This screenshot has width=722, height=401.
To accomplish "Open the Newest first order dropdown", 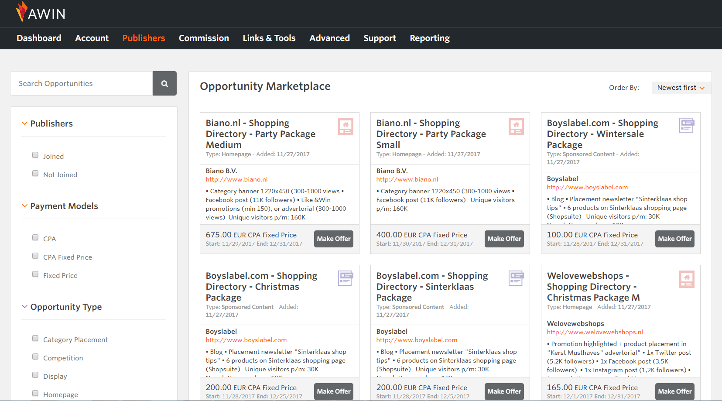I will 681,88.
